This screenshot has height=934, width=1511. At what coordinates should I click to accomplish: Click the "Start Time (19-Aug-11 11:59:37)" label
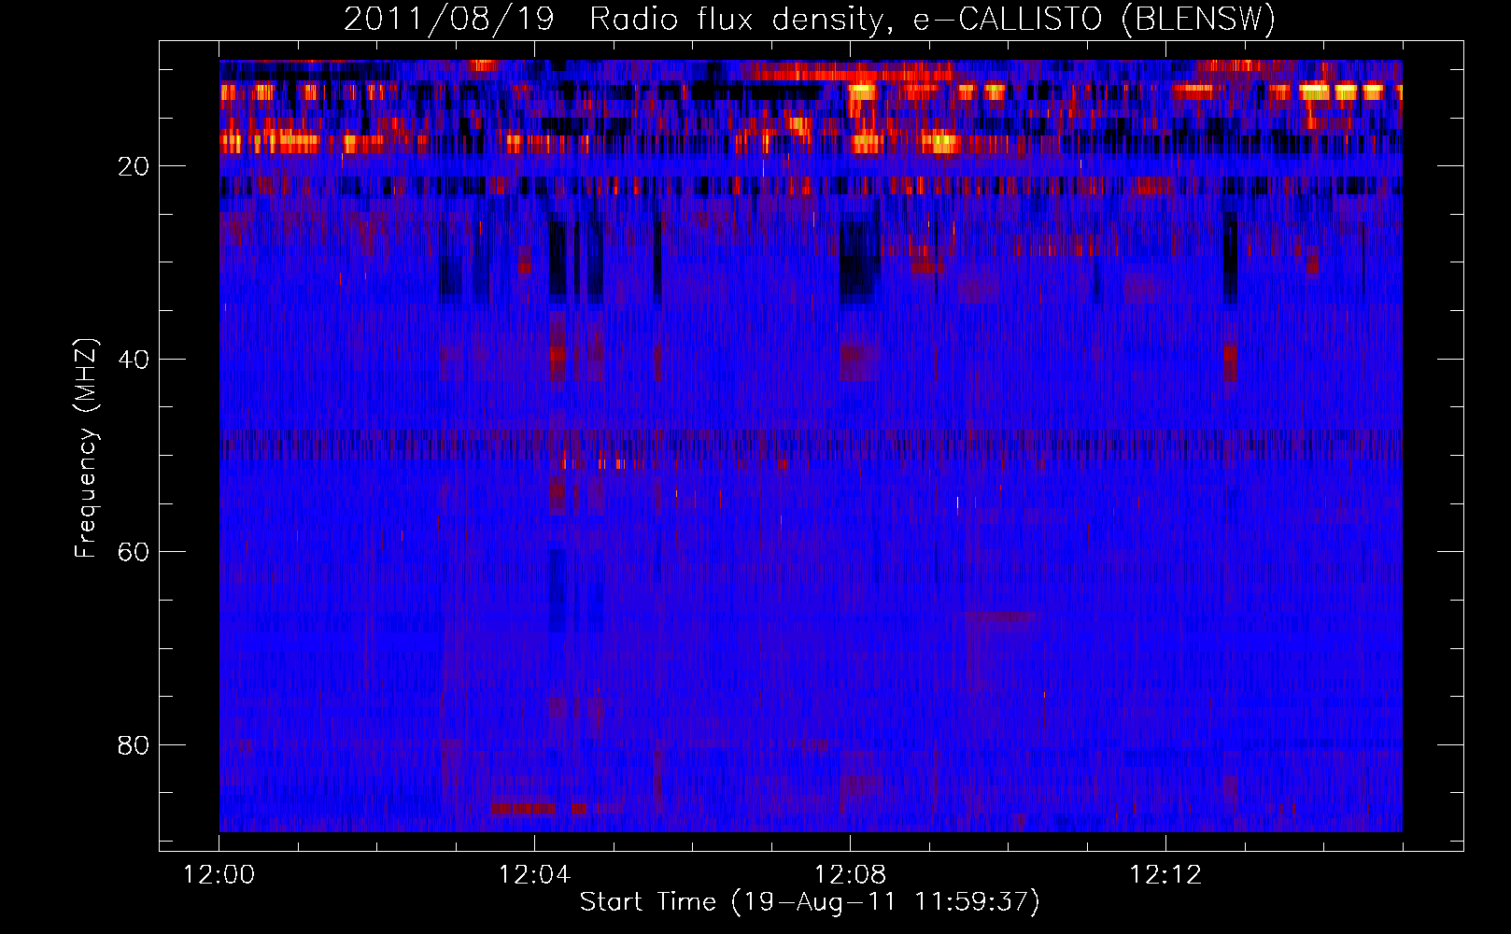click(x=810, y=902)
